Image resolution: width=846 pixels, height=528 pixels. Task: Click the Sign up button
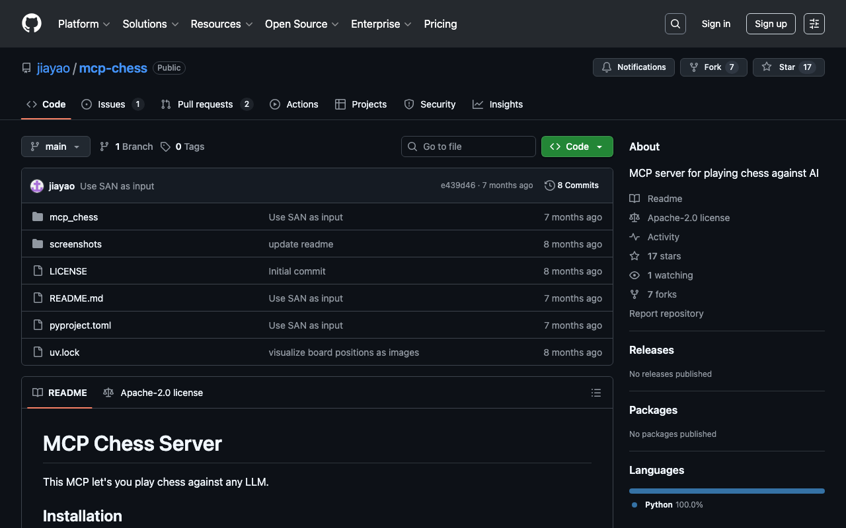[x=770, y=24]
